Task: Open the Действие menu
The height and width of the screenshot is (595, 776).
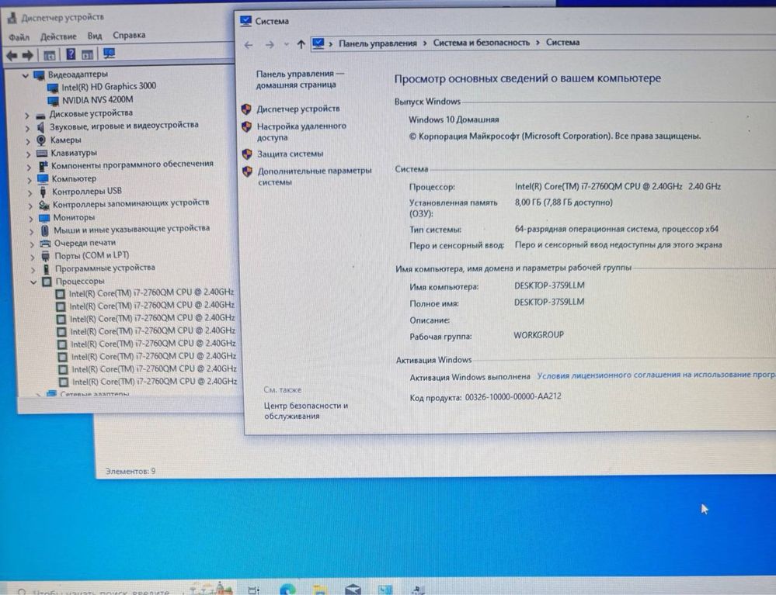Action: tap(58, 36)
